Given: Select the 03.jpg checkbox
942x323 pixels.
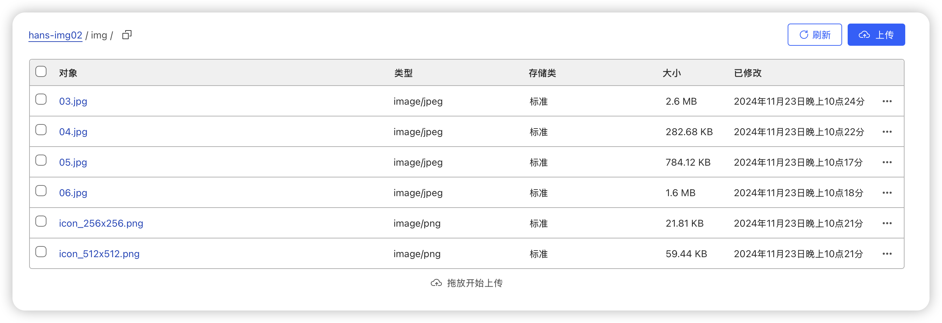Looking at the screenshot, I should [x=41, y=99].
